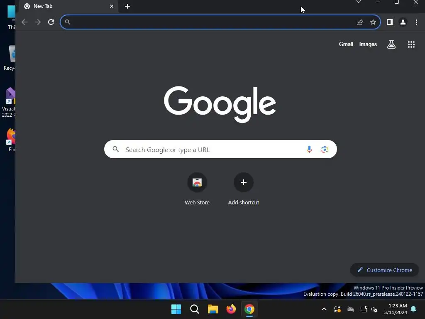This screenshot has width=425, height=319.
Task: Open the tab search dropdown chevron
Action: [x=358, y=2]
